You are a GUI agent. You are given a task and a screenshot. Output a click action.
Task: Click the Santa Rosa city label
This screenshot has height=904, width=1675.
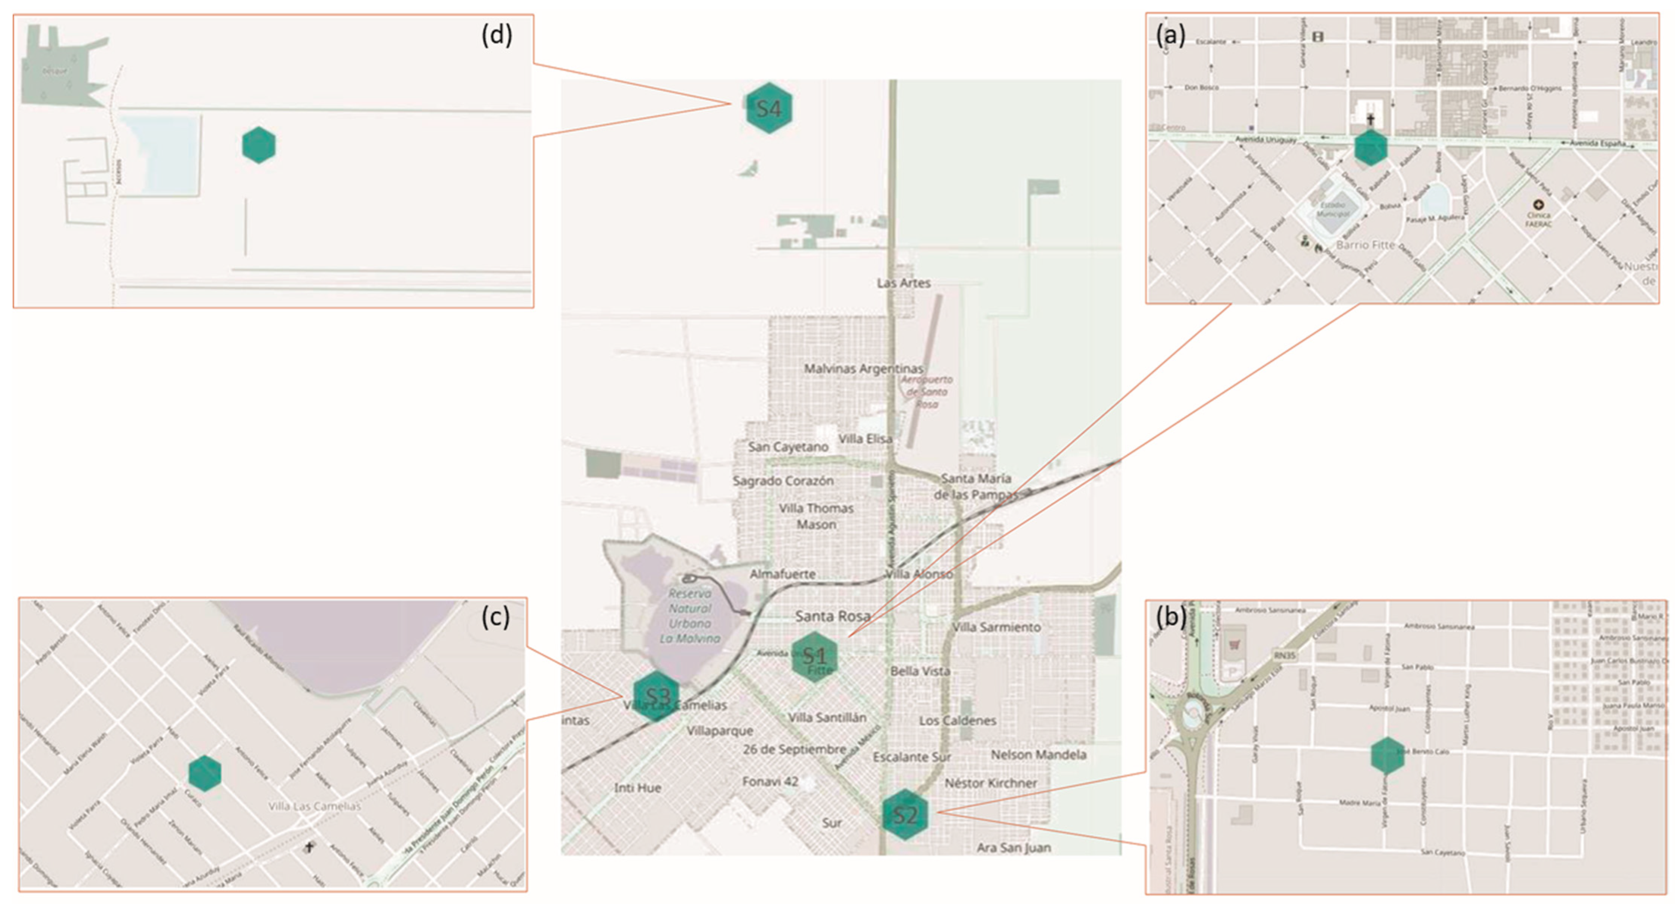(x=832, y=615)
